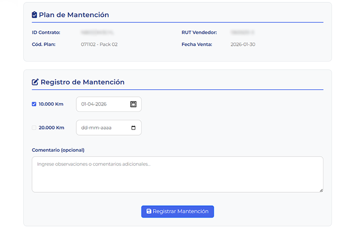Click the Fecha Venta date 2026-01-30
The image size is (355, 230).
point(243,44)
